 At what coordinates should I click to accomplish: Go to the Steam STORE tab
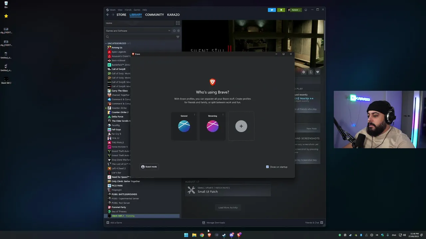pyautogui.click(x=121, y=15)
